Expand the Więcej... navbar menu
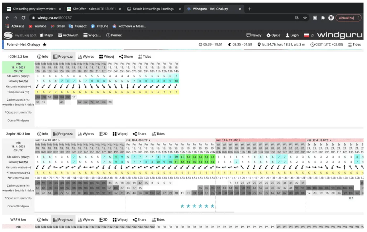Screen dimensions: 367x232 (x=92, y=35)
